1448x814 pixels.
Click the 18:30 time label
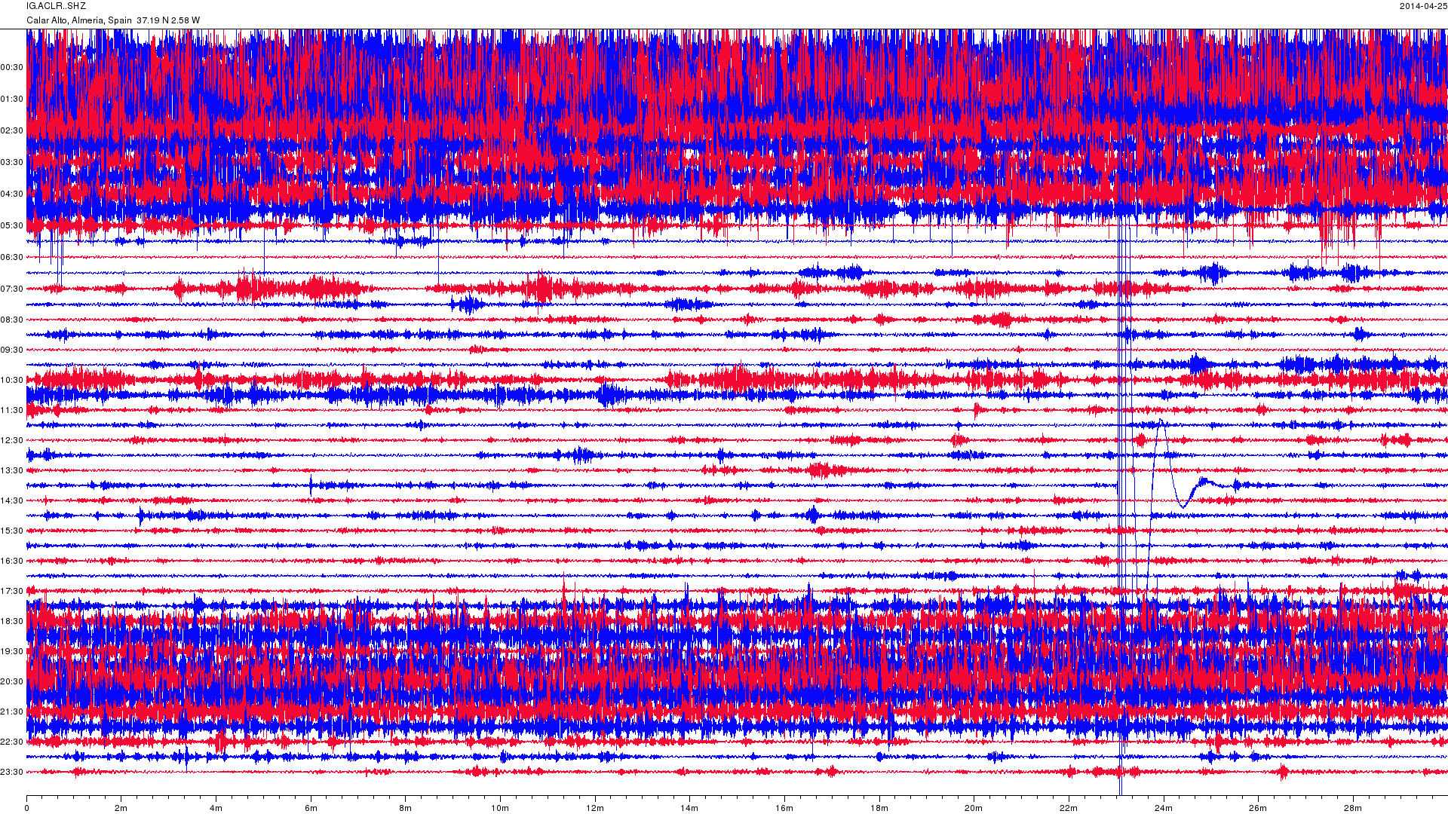pyautogui.click(x=11, y=622)
